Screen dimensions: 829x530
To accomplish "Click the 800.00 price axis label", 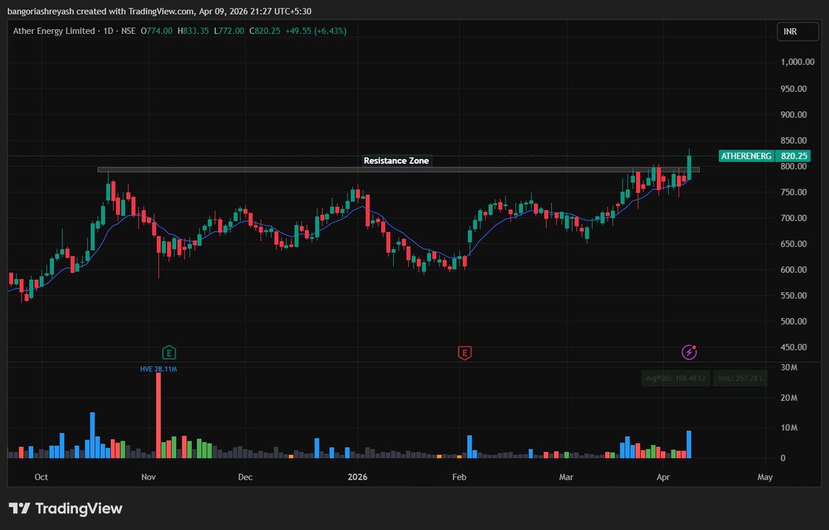I will (795, 167).
